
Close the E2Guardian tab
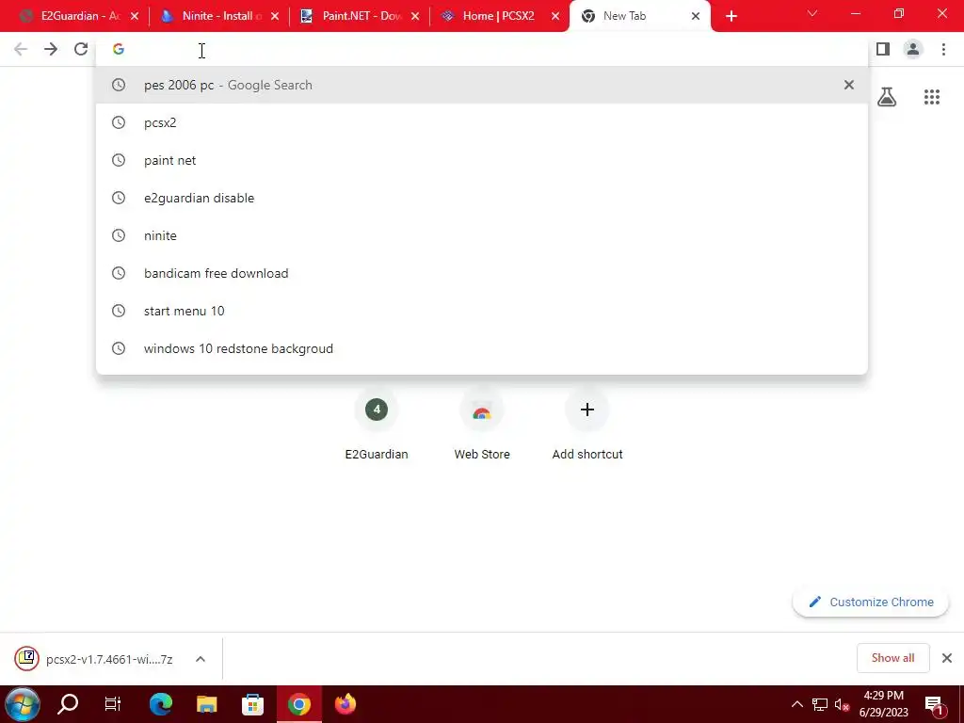click(x=135, y=17)
